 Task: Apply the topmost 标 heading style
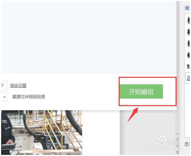(x=188, y=20)
